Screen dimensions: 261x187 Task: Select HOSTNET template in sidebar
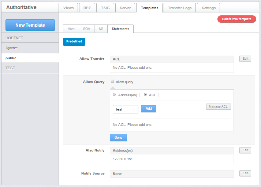click(x=29, y=38)
